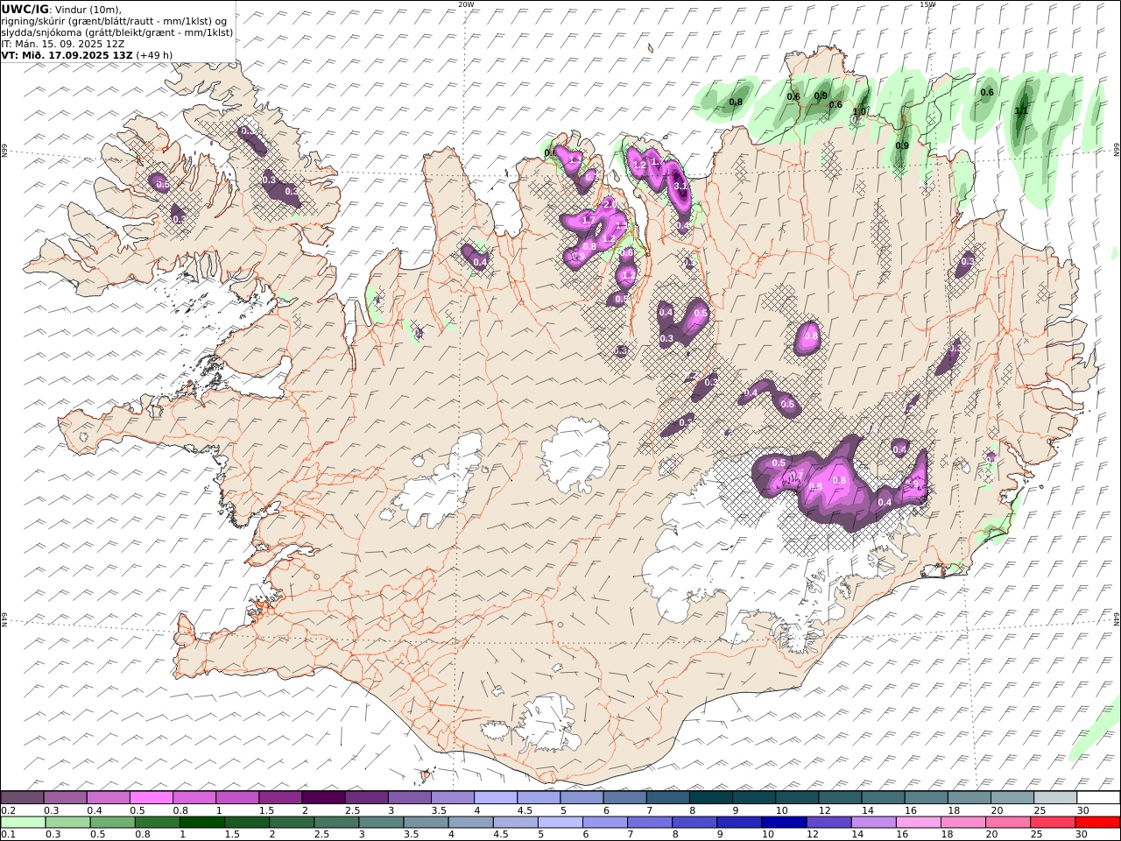Pick the 4 swatch in the lower rain scale

pos(470,822)
